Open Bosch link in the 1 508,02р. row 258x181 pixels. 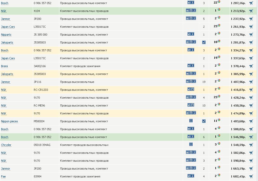[5, 129]
